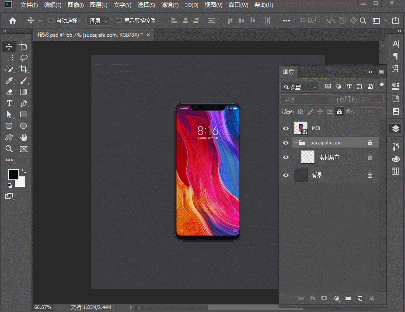The width and height of the screenshot is (405, 312).
Task: Open the 滤镜(T) menu
Action: click(170, 5)
